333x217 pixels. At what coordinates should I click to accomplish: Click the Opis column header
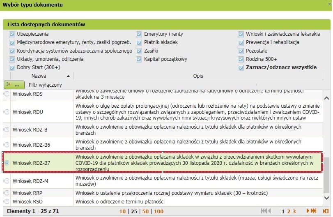198,76
